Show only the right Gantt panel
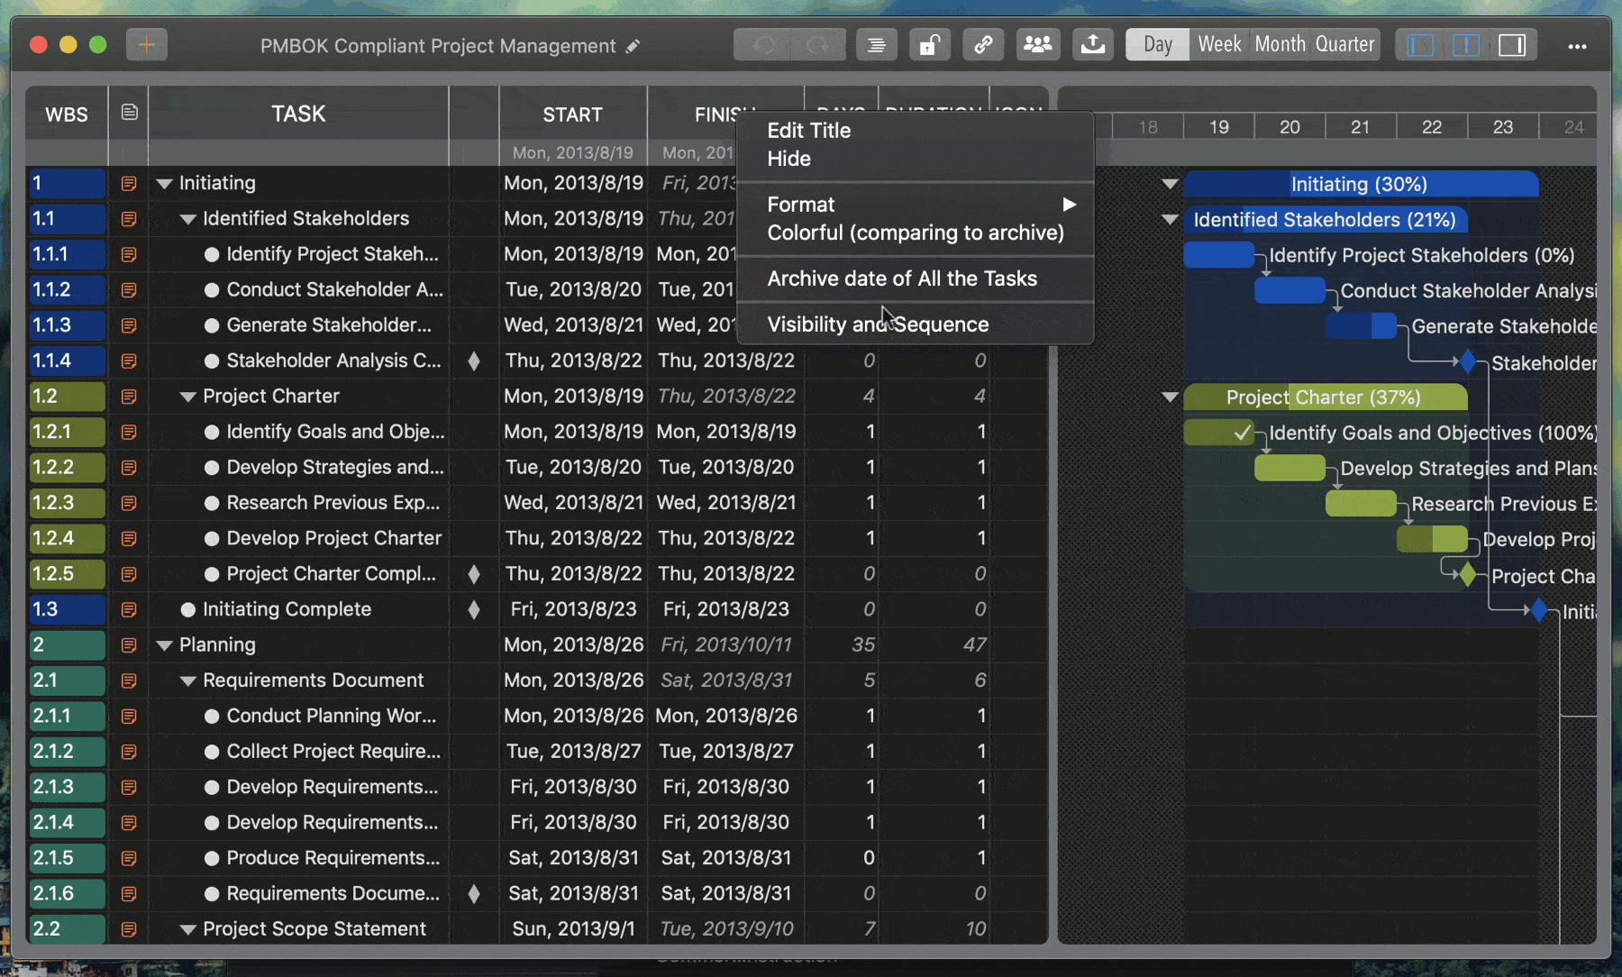This screenshot has height=977, width=1622. point(1512,44)
